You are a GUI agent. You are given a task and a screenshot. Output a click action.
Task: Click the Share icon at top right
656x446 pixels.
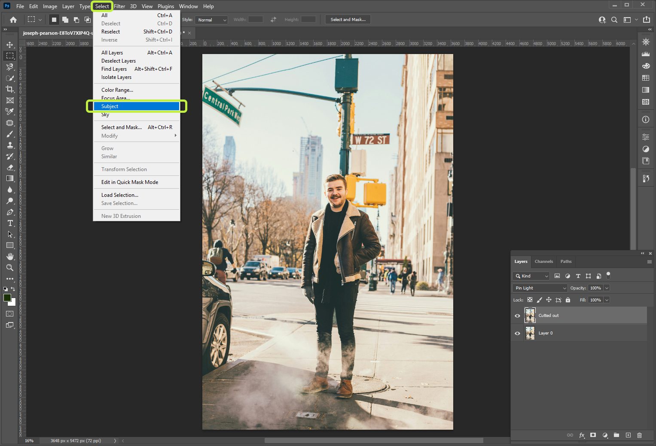click(x=647, y=20)
